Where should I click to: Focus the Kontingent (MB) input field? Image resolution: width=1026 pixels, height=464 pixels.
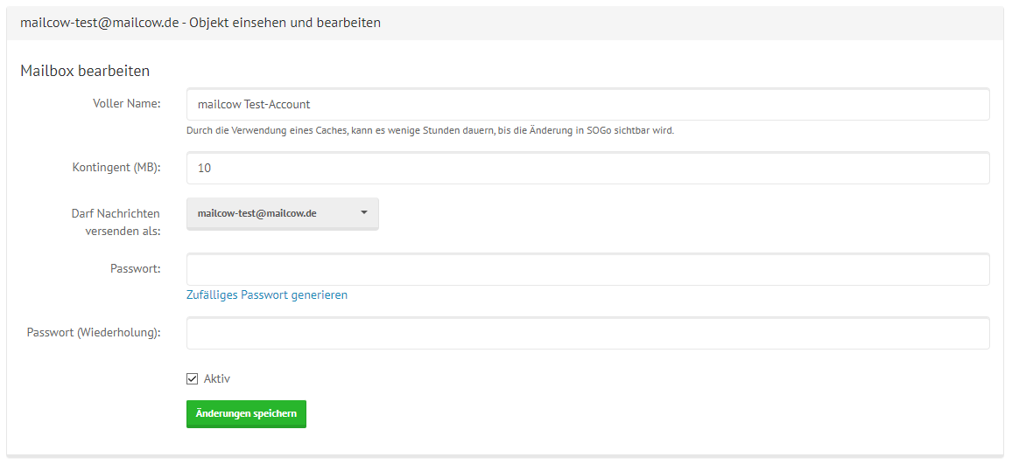(587, 168)
